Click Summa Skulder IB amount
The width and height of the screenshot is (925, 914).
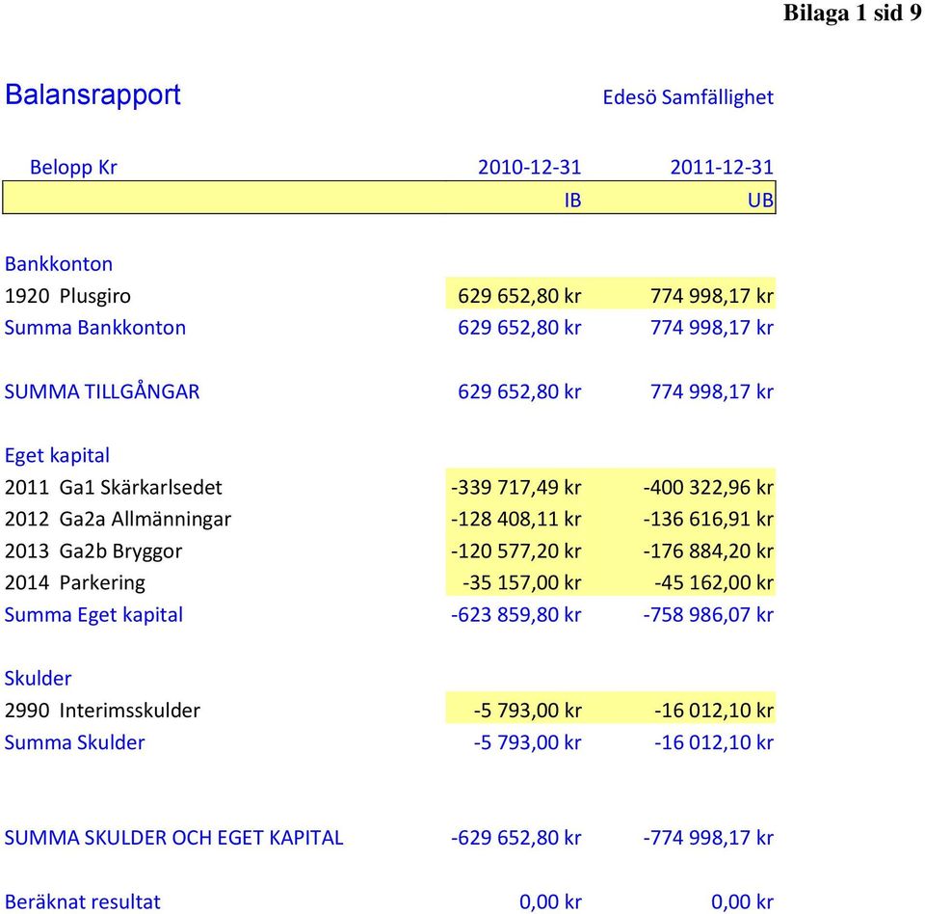(527, 742)
